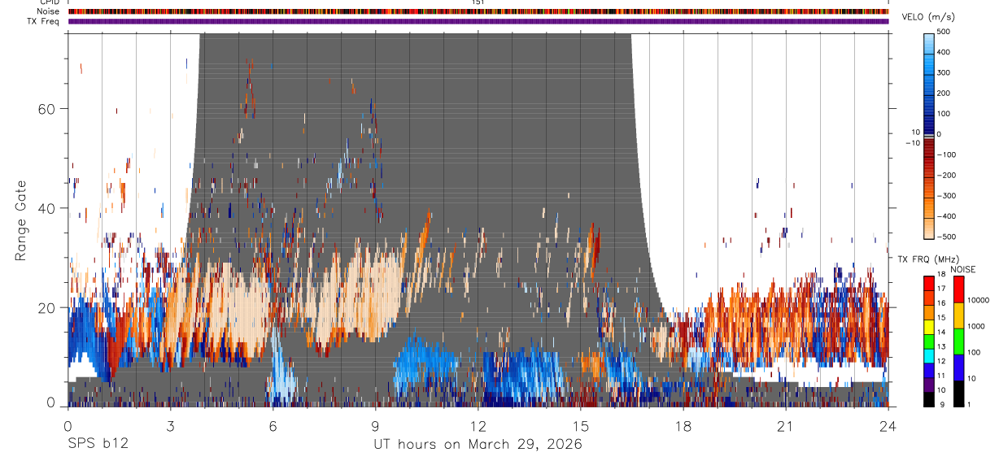Pick the yellow segment of TX FRQ colorbar
The image size is (999, 461).
(x=928, y=327)
